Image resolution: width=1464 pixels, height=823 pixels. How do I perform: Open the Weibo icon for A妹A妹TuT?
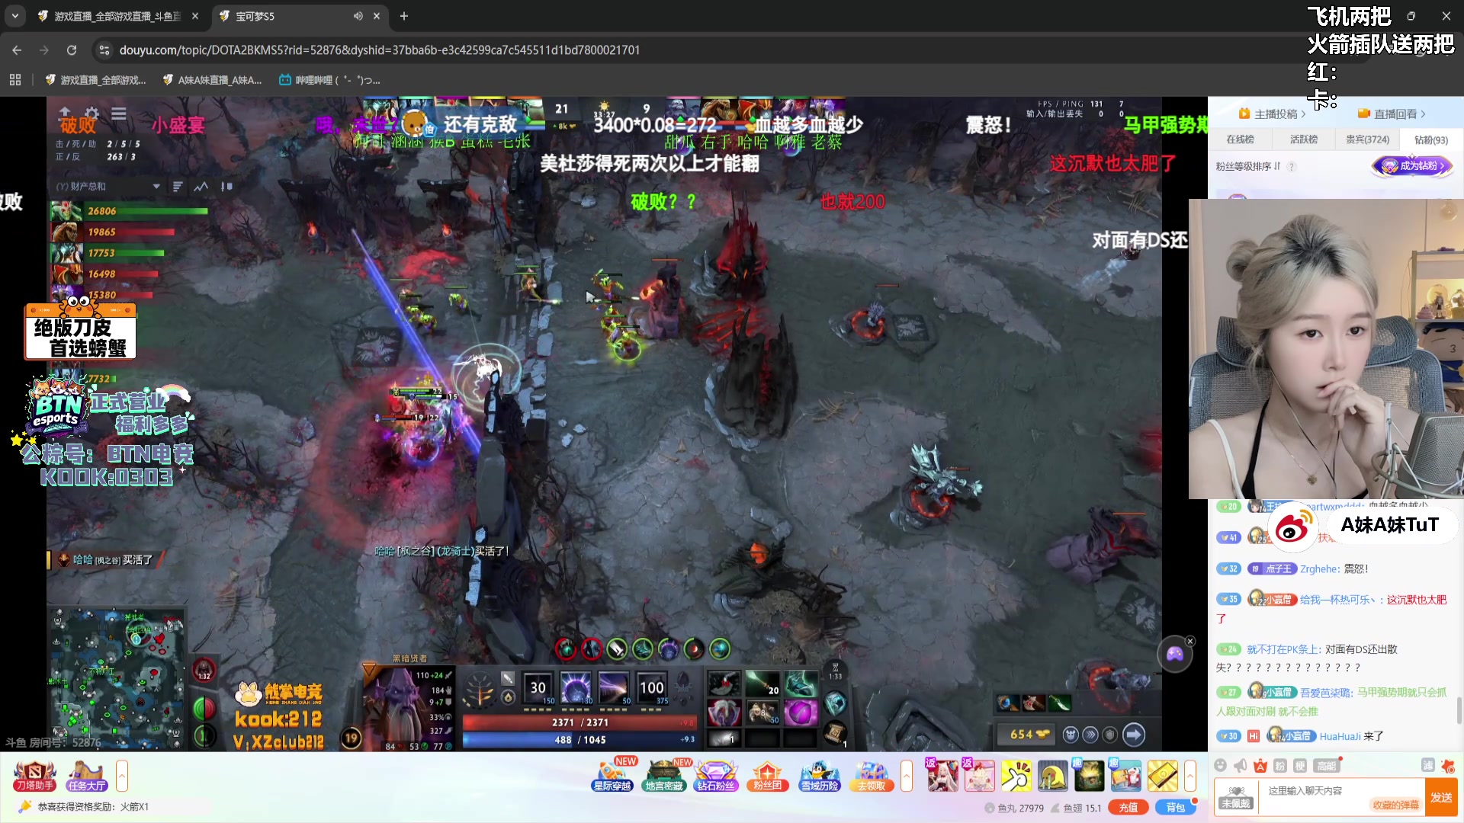(x=1292, y=527)
